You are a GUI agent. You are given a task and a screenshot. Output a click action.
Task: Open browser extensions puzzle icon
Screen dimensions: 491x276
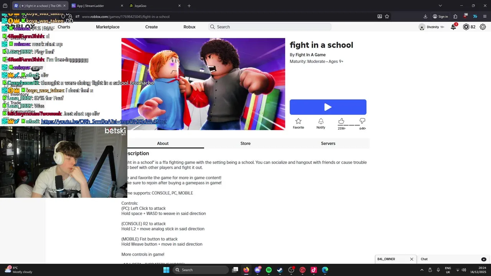coord(455,16)
